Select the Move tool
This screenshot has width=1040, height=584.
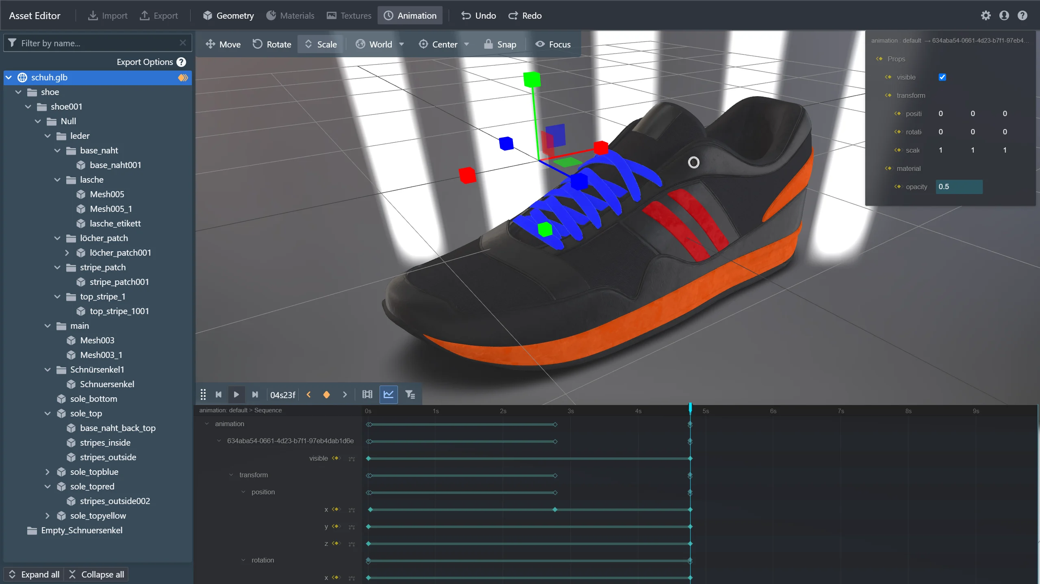[x=223, y=44]
